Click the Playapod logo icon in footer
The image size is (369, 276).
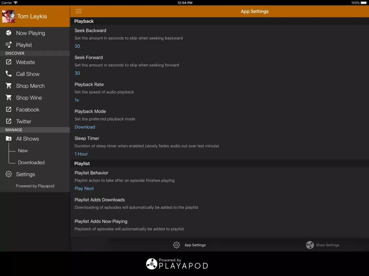[152, 264]
